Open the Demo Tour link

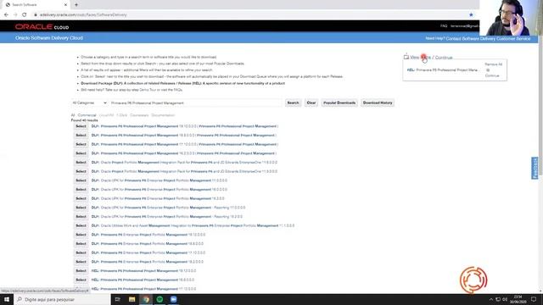(148, 90)
